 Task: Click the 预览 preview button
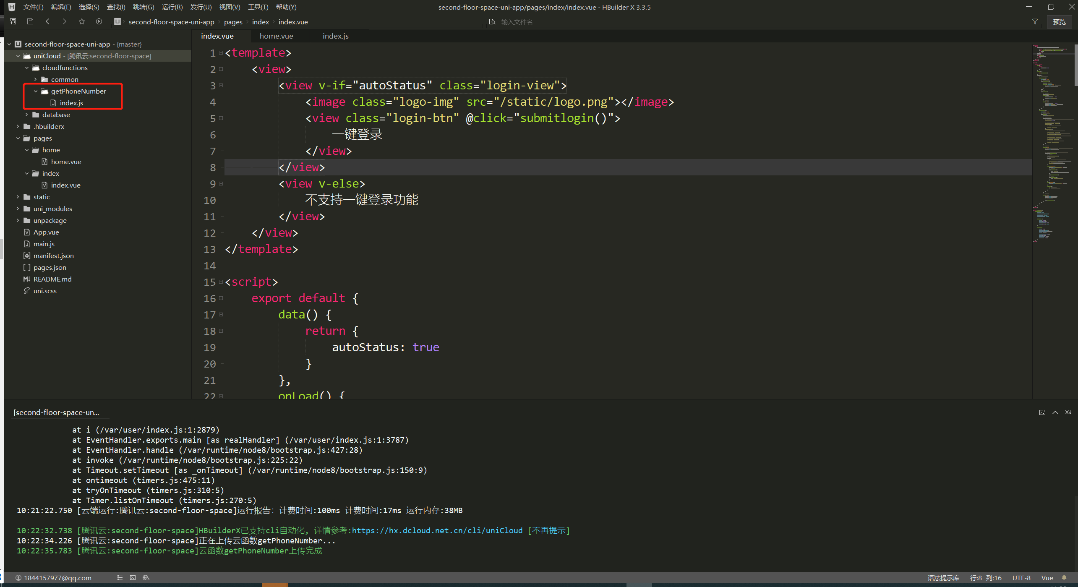pyautogui.click(x=1059, y=22)
